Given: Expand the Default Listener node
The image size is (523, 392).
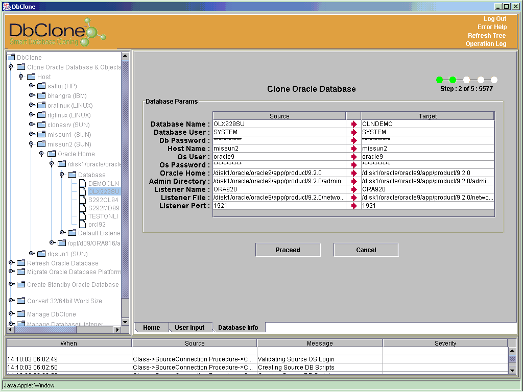Looking at the screenshot, I should (x=62, y=232).
